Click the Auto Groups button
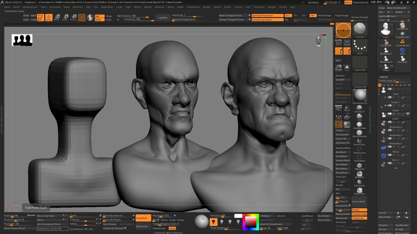 coord(110,224)
